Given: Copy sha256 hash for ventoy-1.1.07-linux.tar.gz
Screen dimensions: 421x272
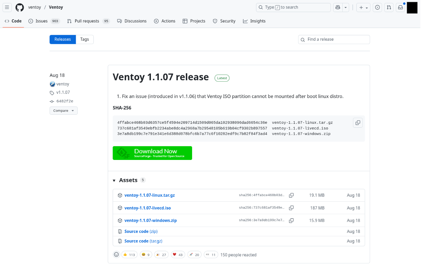Looking at the screenshot, I should click(291, 195).
